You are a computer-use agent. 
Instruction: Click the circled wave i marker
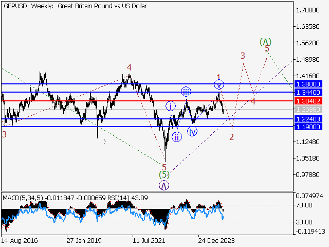[171, 106]
